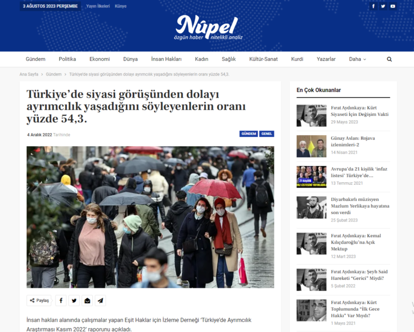
Task: Go to Kültür-Sanat section
Action: (263, 59)
